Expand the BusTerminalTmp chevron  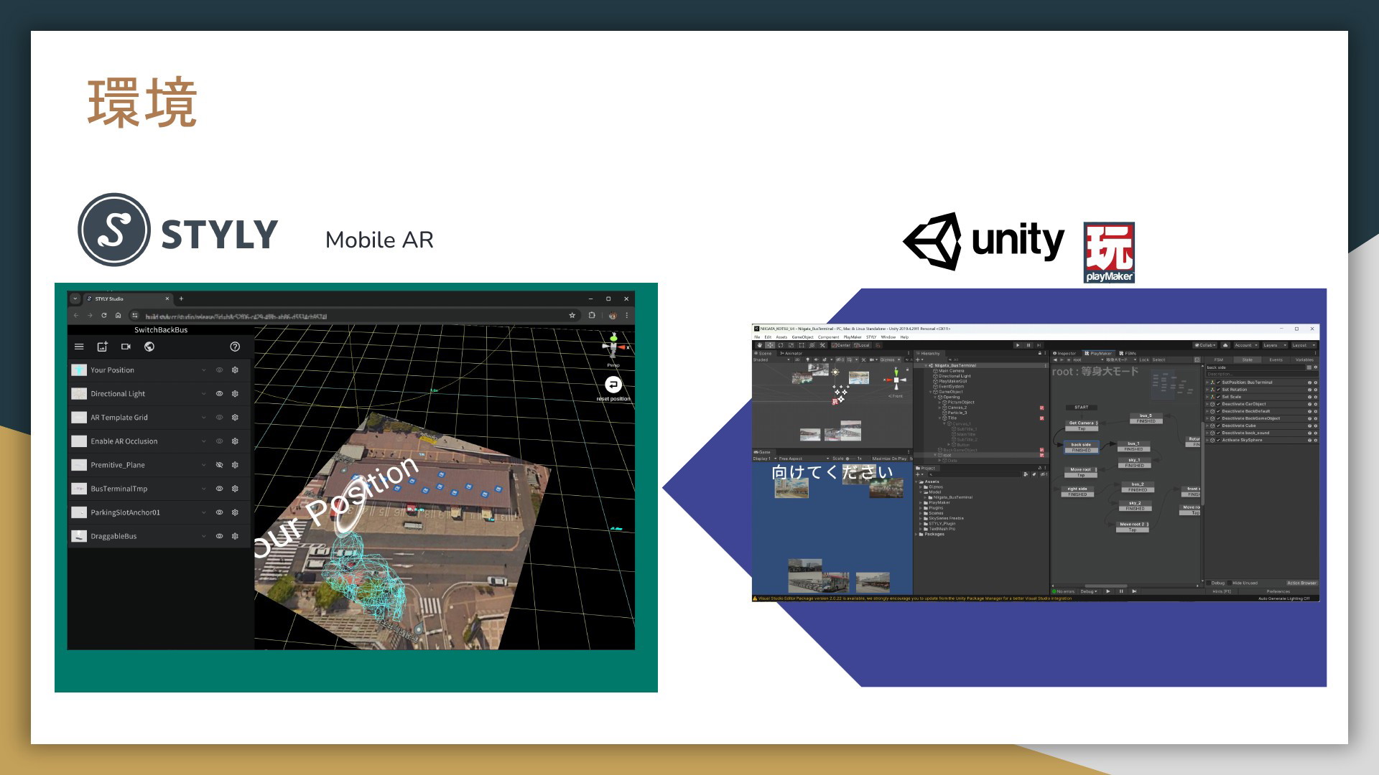204,489
